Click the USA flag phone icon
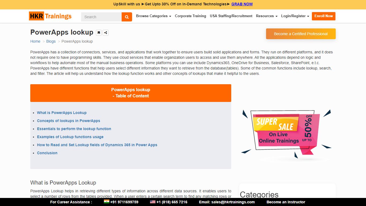The height and width of the screenshot is (206, 366). pyautogui.click(x=153, y=202)
